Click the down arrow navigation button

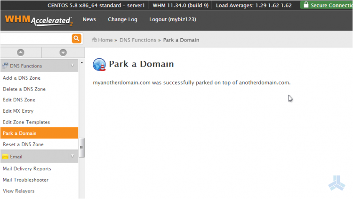point(63,52)
